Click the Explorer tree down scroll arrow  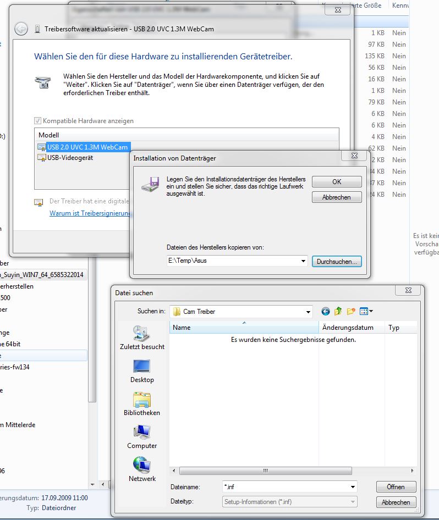click(x=92, y=484)
